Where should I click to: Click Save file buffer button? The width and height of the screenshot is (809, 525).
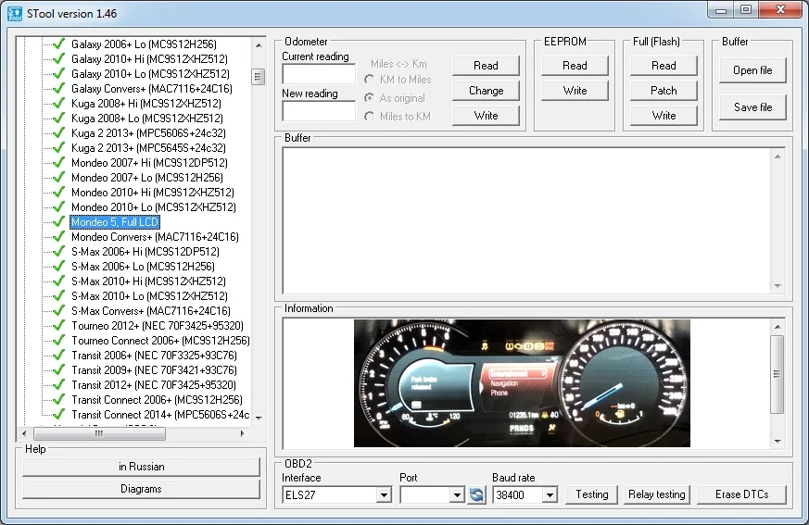tap(752, 107)
